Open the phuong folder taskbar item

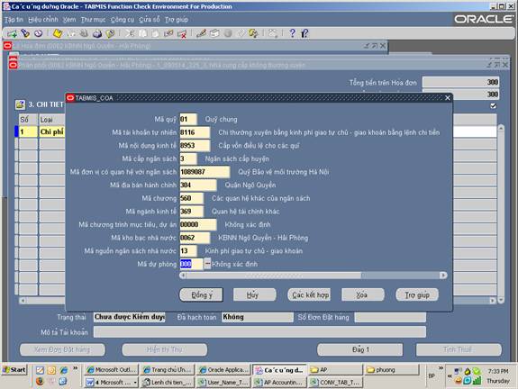click(x=392, y=370)
